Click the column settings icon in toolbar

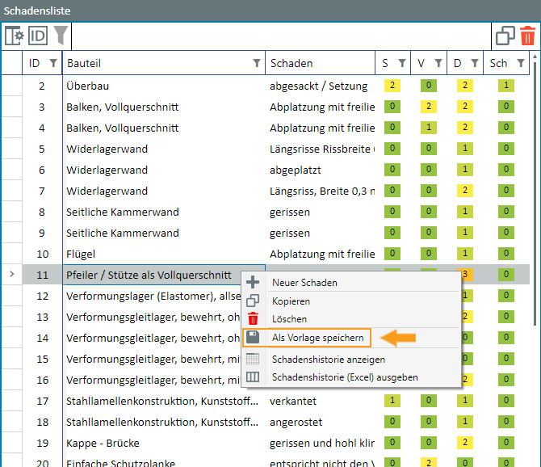click(15, 36)
